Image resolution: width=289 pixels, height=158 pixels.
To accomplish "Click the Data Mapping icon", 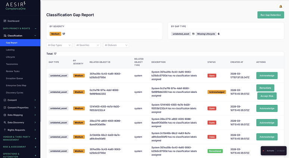I will pyautogui.click(x=4, y=115).
